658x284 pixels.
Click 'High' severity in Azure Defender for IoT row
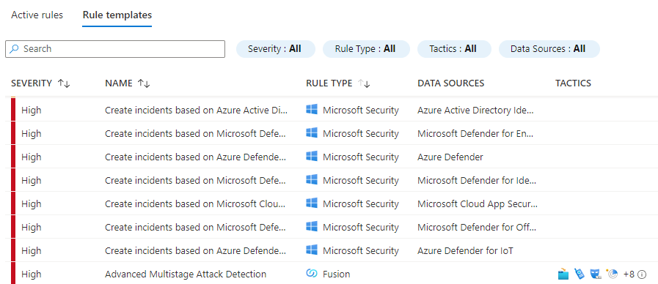click(32, 251)
